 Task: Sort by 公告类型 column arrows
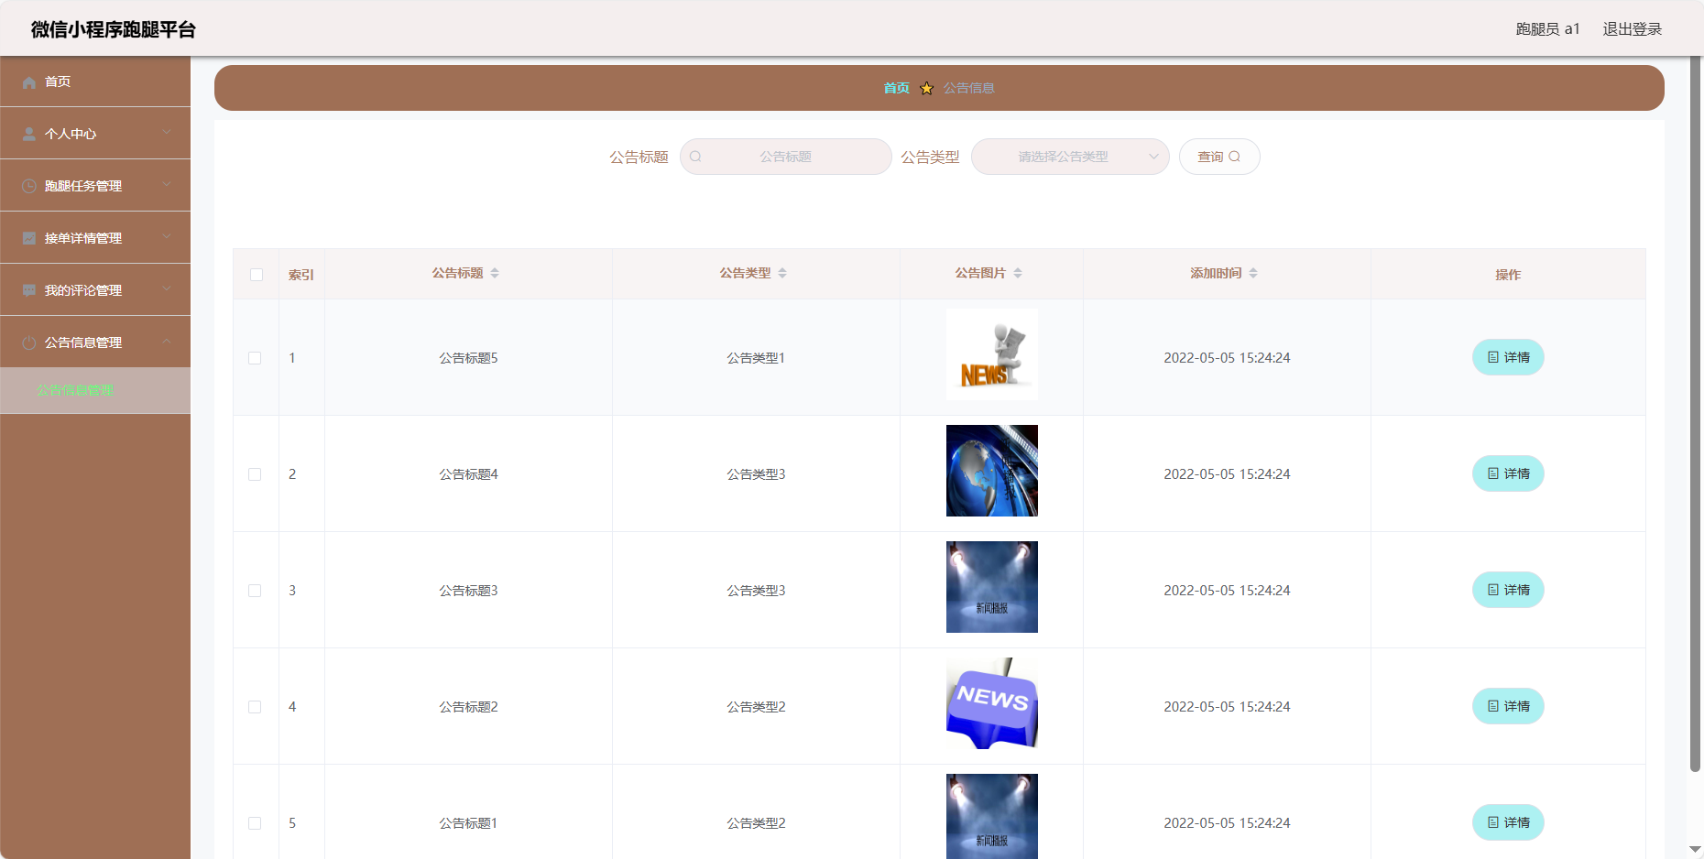782,273
